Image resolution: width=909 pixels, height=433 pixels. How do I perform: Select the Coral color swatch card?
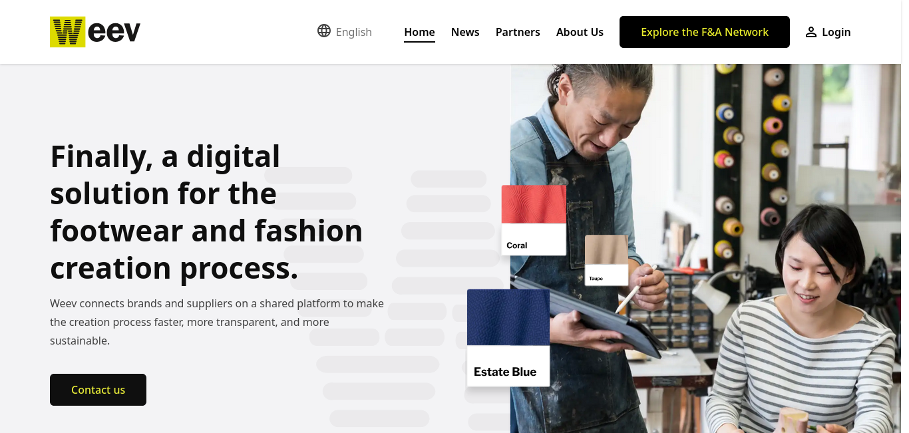pyautogui.click(x=534, y=220)
